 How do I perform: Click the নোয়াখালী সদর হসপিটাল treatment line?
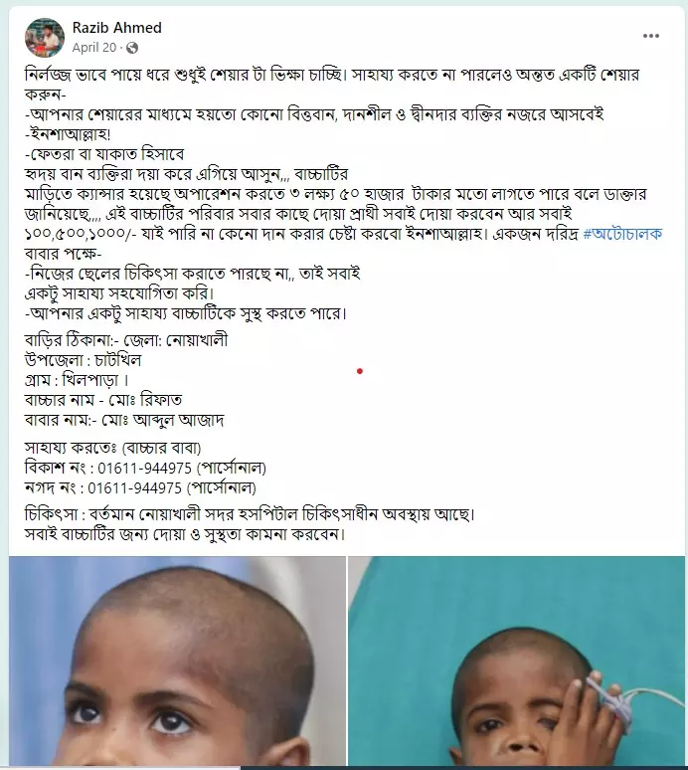pyautogui.click(x=250, y=514)
